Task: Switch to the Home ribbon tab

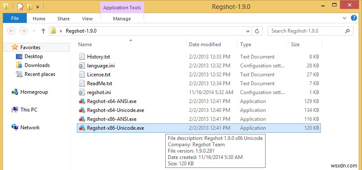Action: click(39, 19)
